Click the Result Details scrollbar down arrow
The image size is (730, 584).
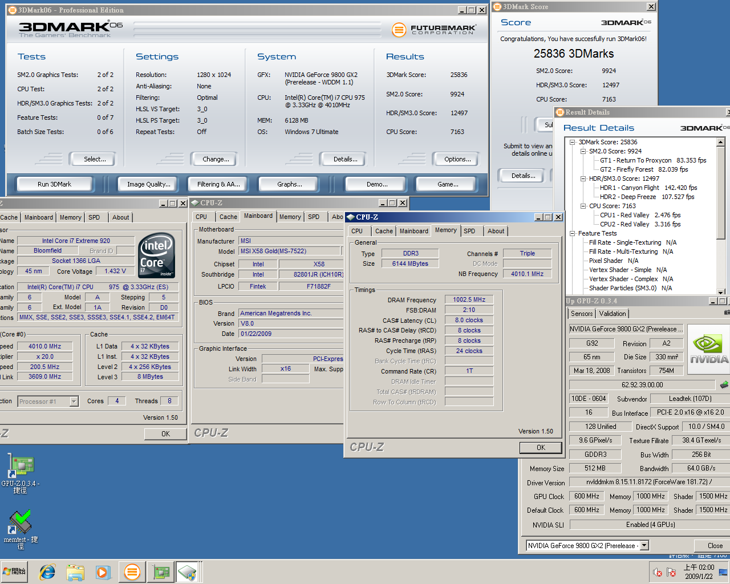click(721, 291)
